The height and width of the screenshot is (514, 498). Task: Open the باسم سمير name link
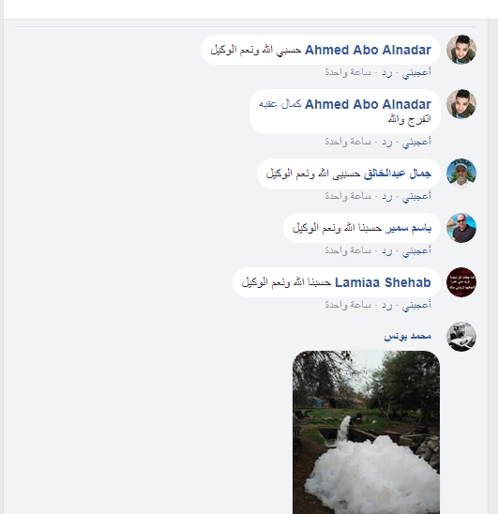408,228
